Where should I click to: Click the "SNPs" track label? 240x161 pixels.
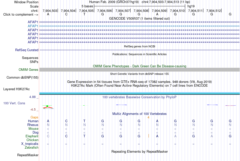(34, 62)
